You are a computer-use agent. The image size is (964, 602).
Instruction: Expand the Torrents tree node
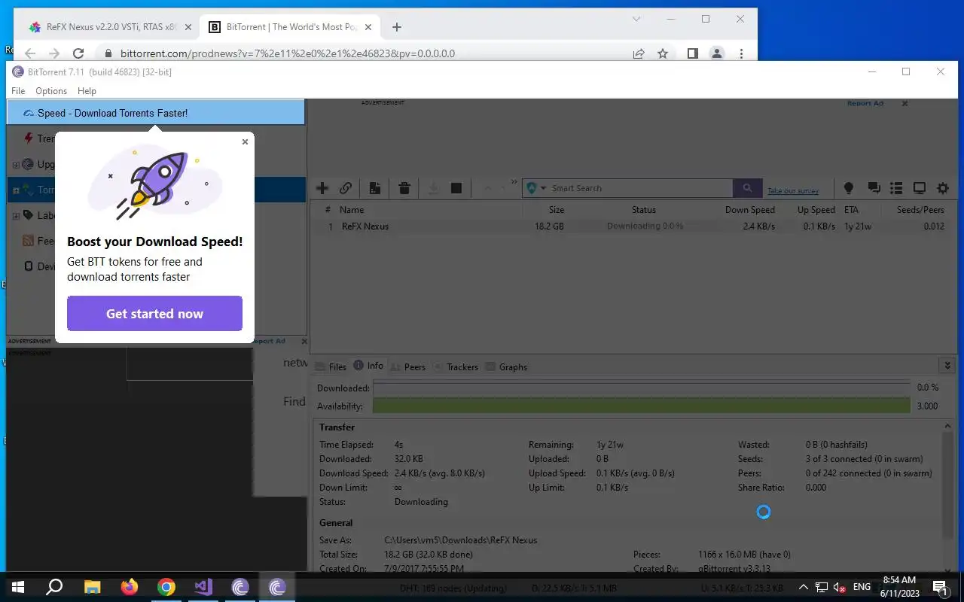16,190
